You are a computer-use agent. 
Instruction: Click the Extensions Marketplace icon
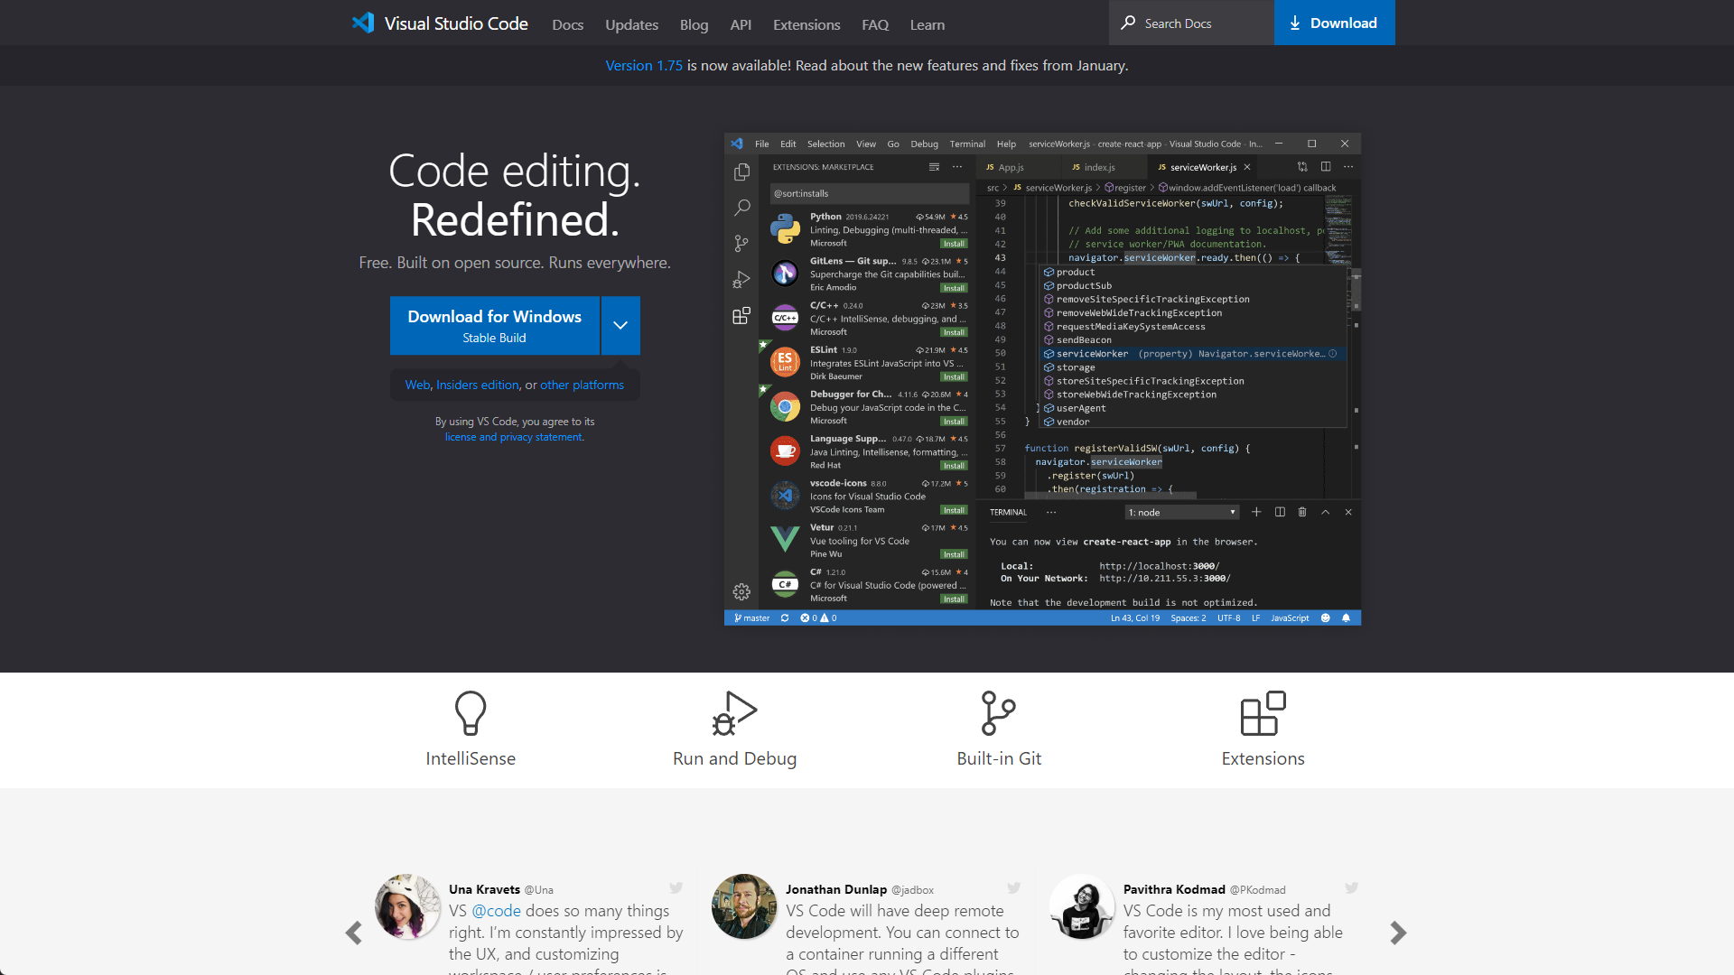[741, 314]
